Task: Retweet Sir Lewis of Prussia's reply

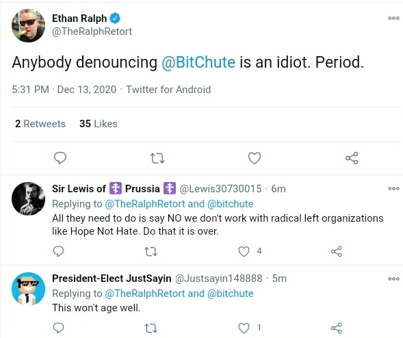Action: point(151,252)
